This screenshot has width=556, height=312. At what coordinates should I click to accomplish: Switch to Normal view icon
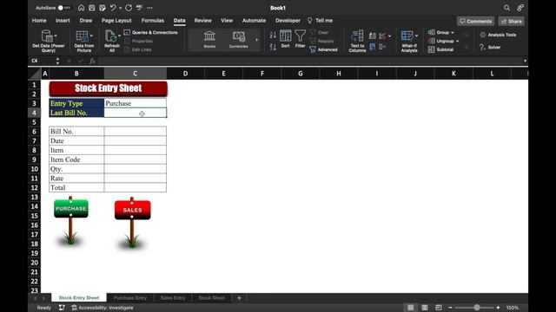[410, 308]
